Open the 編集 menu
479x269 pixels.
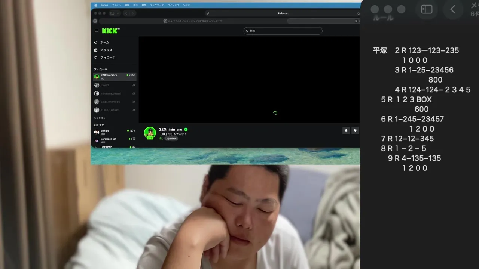pos(127,5)
